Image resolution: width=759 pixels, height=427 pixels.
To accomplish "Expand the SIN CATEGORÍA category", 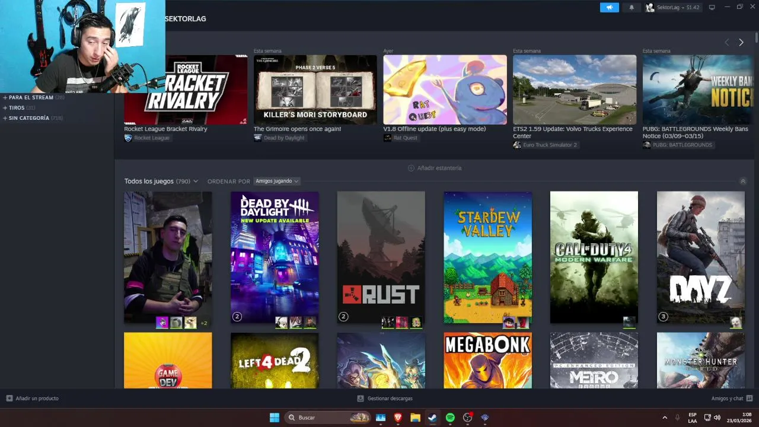I will click(x=32, y=118).
